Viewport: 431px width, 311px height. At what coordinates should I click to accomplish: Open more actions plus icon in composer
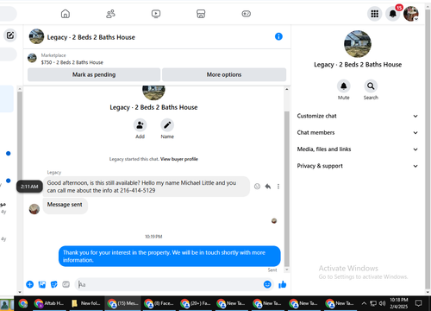tap(30, 284)
